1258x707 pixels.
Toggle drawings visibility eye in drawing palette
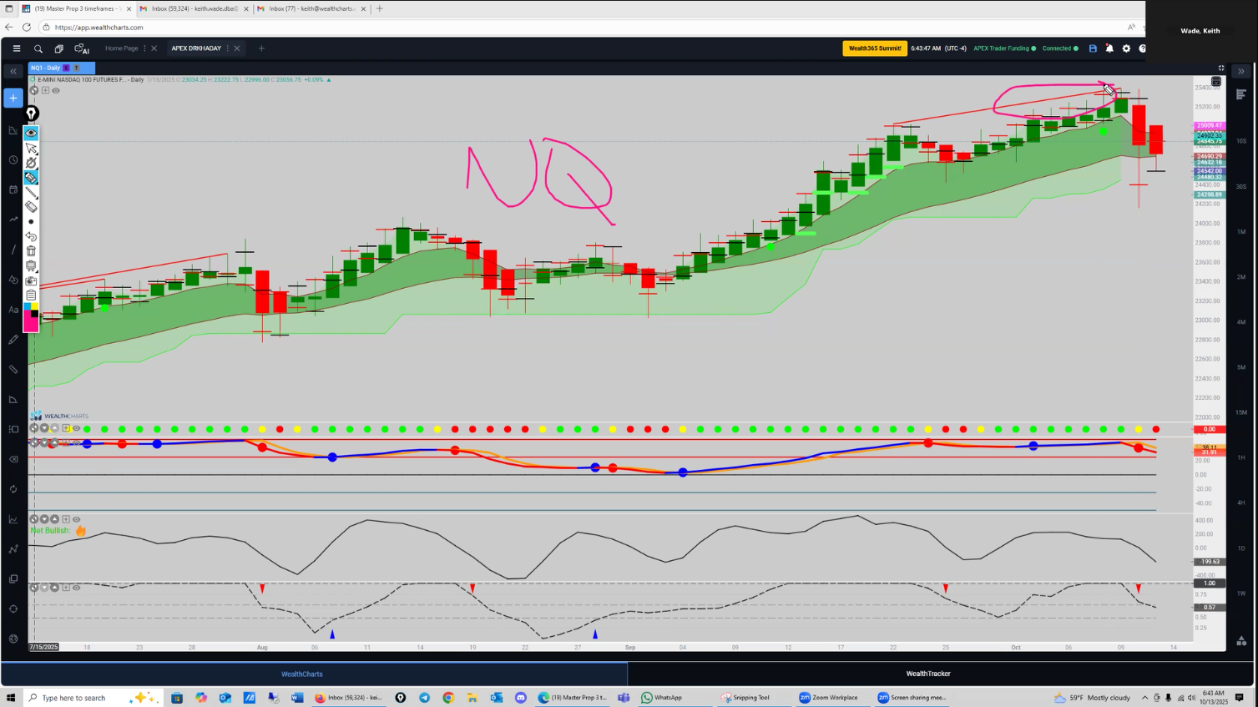pyautogui.click(x=31, y=133)
